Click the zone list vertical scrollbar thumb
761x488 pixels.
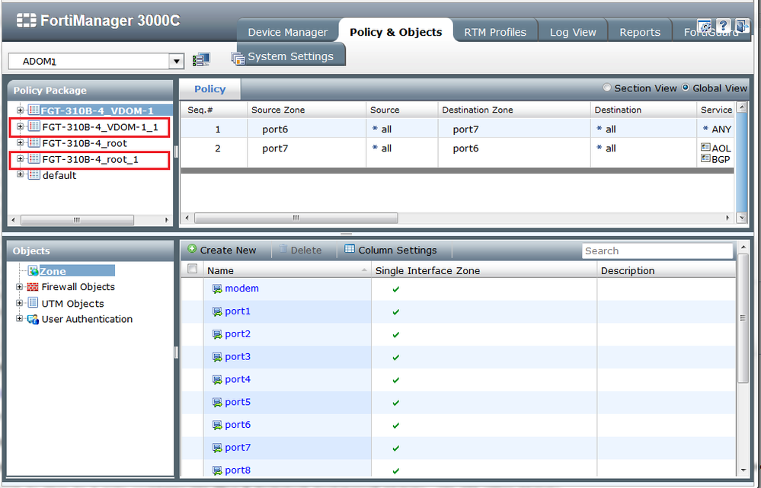tap(742, 318)
